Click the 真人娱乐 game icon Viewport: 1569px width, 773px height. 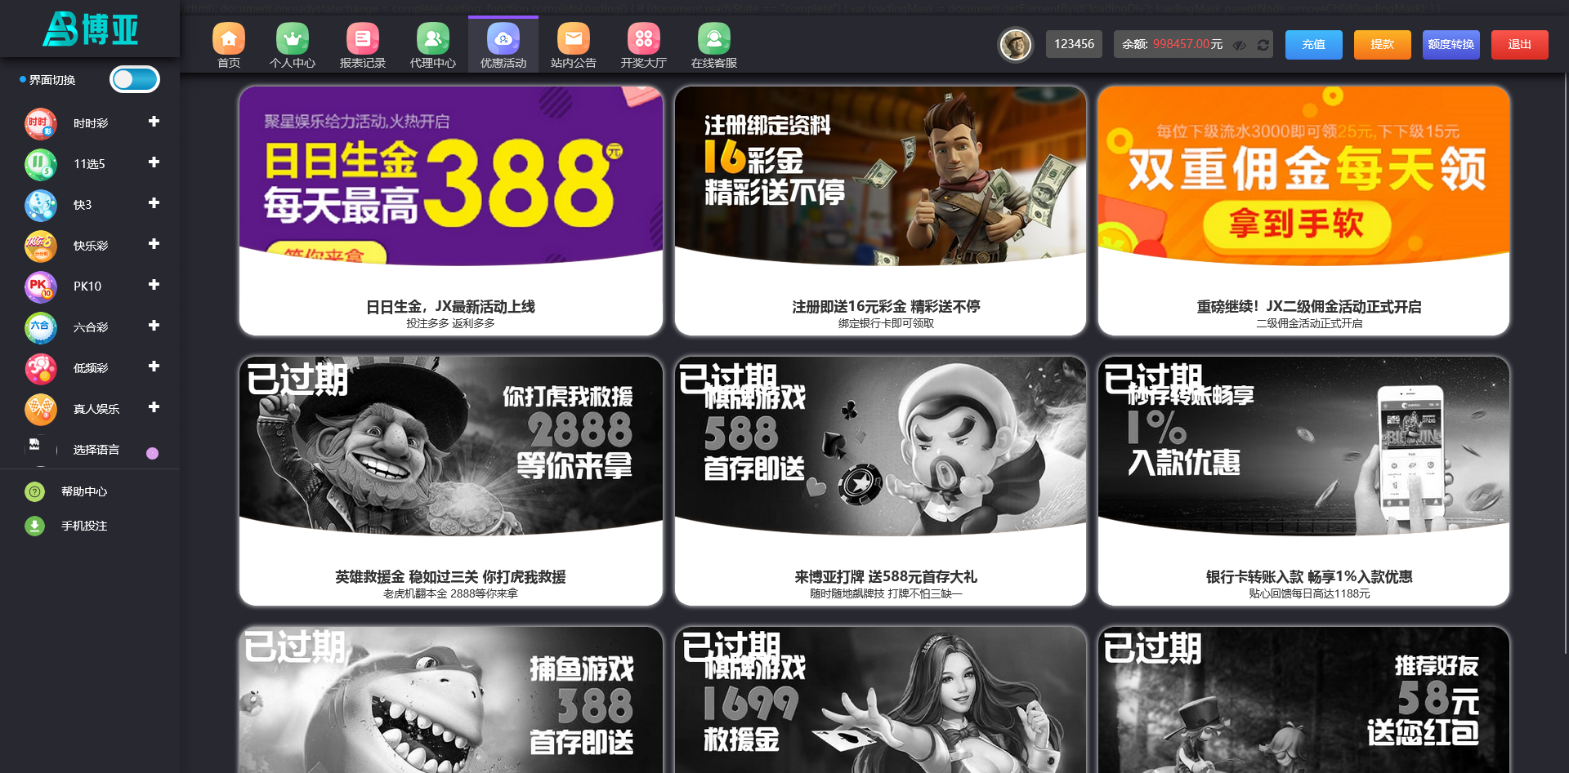pos(41,409)
